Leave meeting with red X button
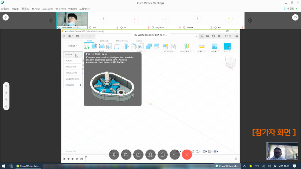 click(187, 155)
